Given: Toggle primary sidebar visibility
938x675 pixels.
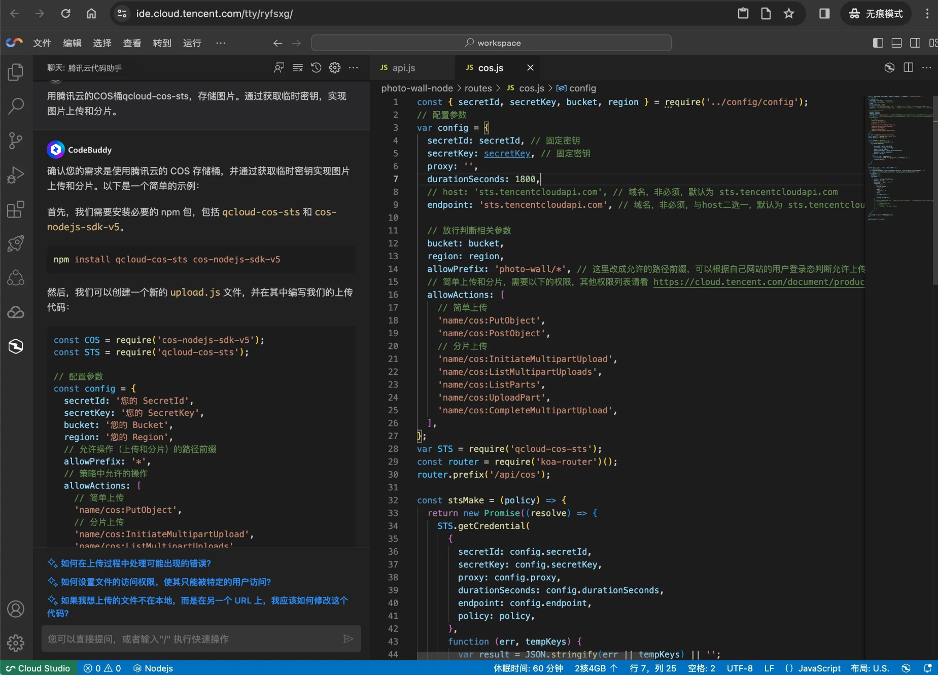Looking at the screenshot, I should pyautogui.click(x=878, y=43).
